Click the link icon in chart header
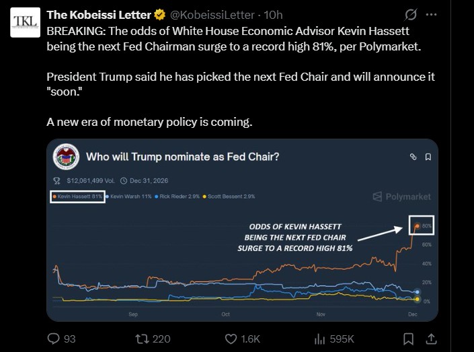The height and width of the screenshot is (352, 474). pyautogui.click(x=413, y=157)
